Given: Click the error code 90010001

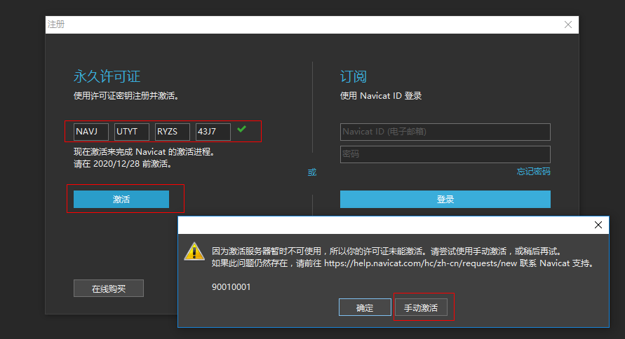Looking at the screenshot, I should [231, 287].
